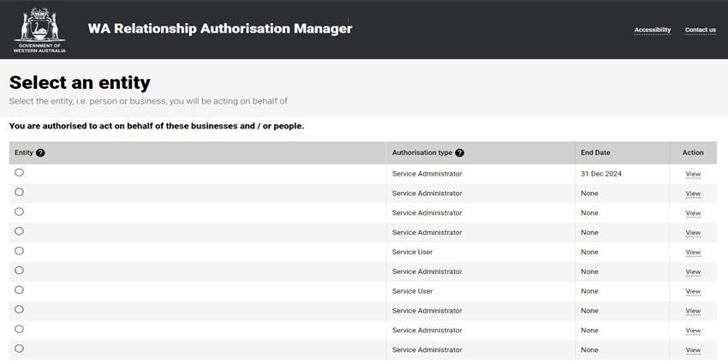Click View in the third table row

(693, 213)
